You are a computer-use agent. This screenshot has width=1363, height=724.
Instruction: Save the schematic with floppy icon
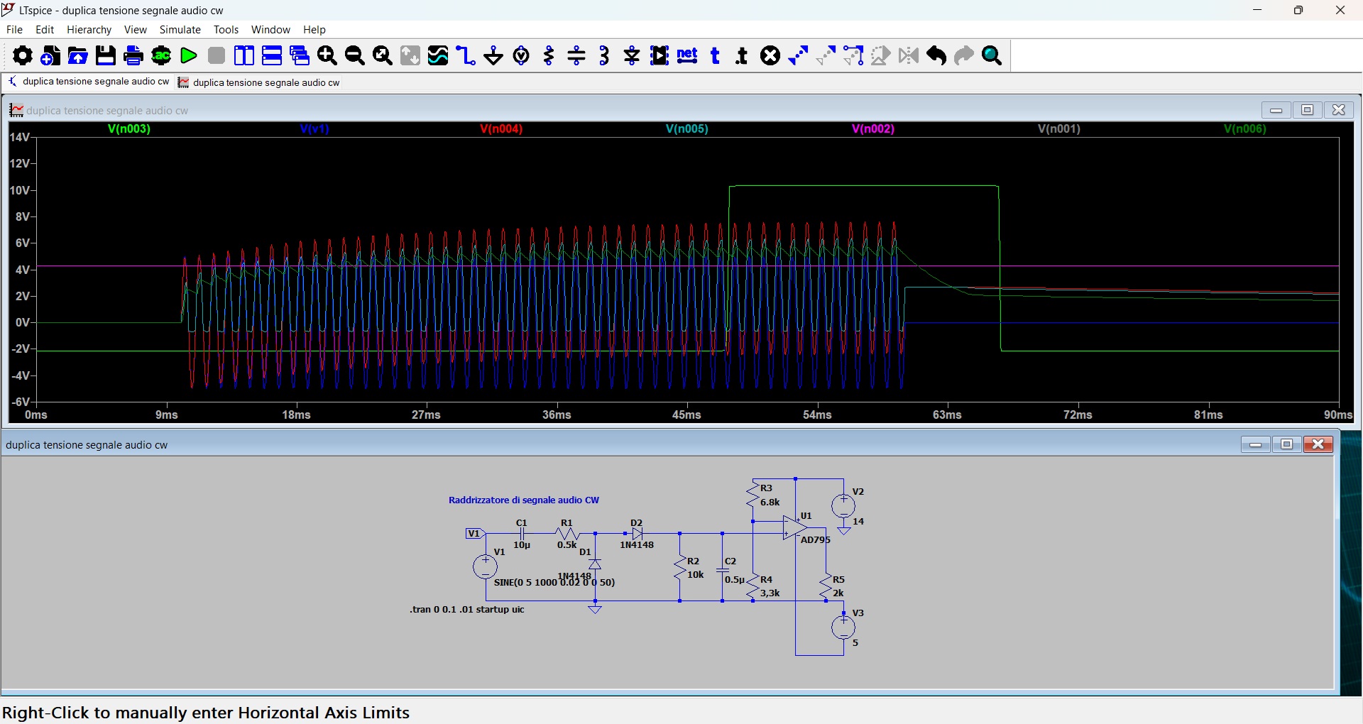(106, 55)
